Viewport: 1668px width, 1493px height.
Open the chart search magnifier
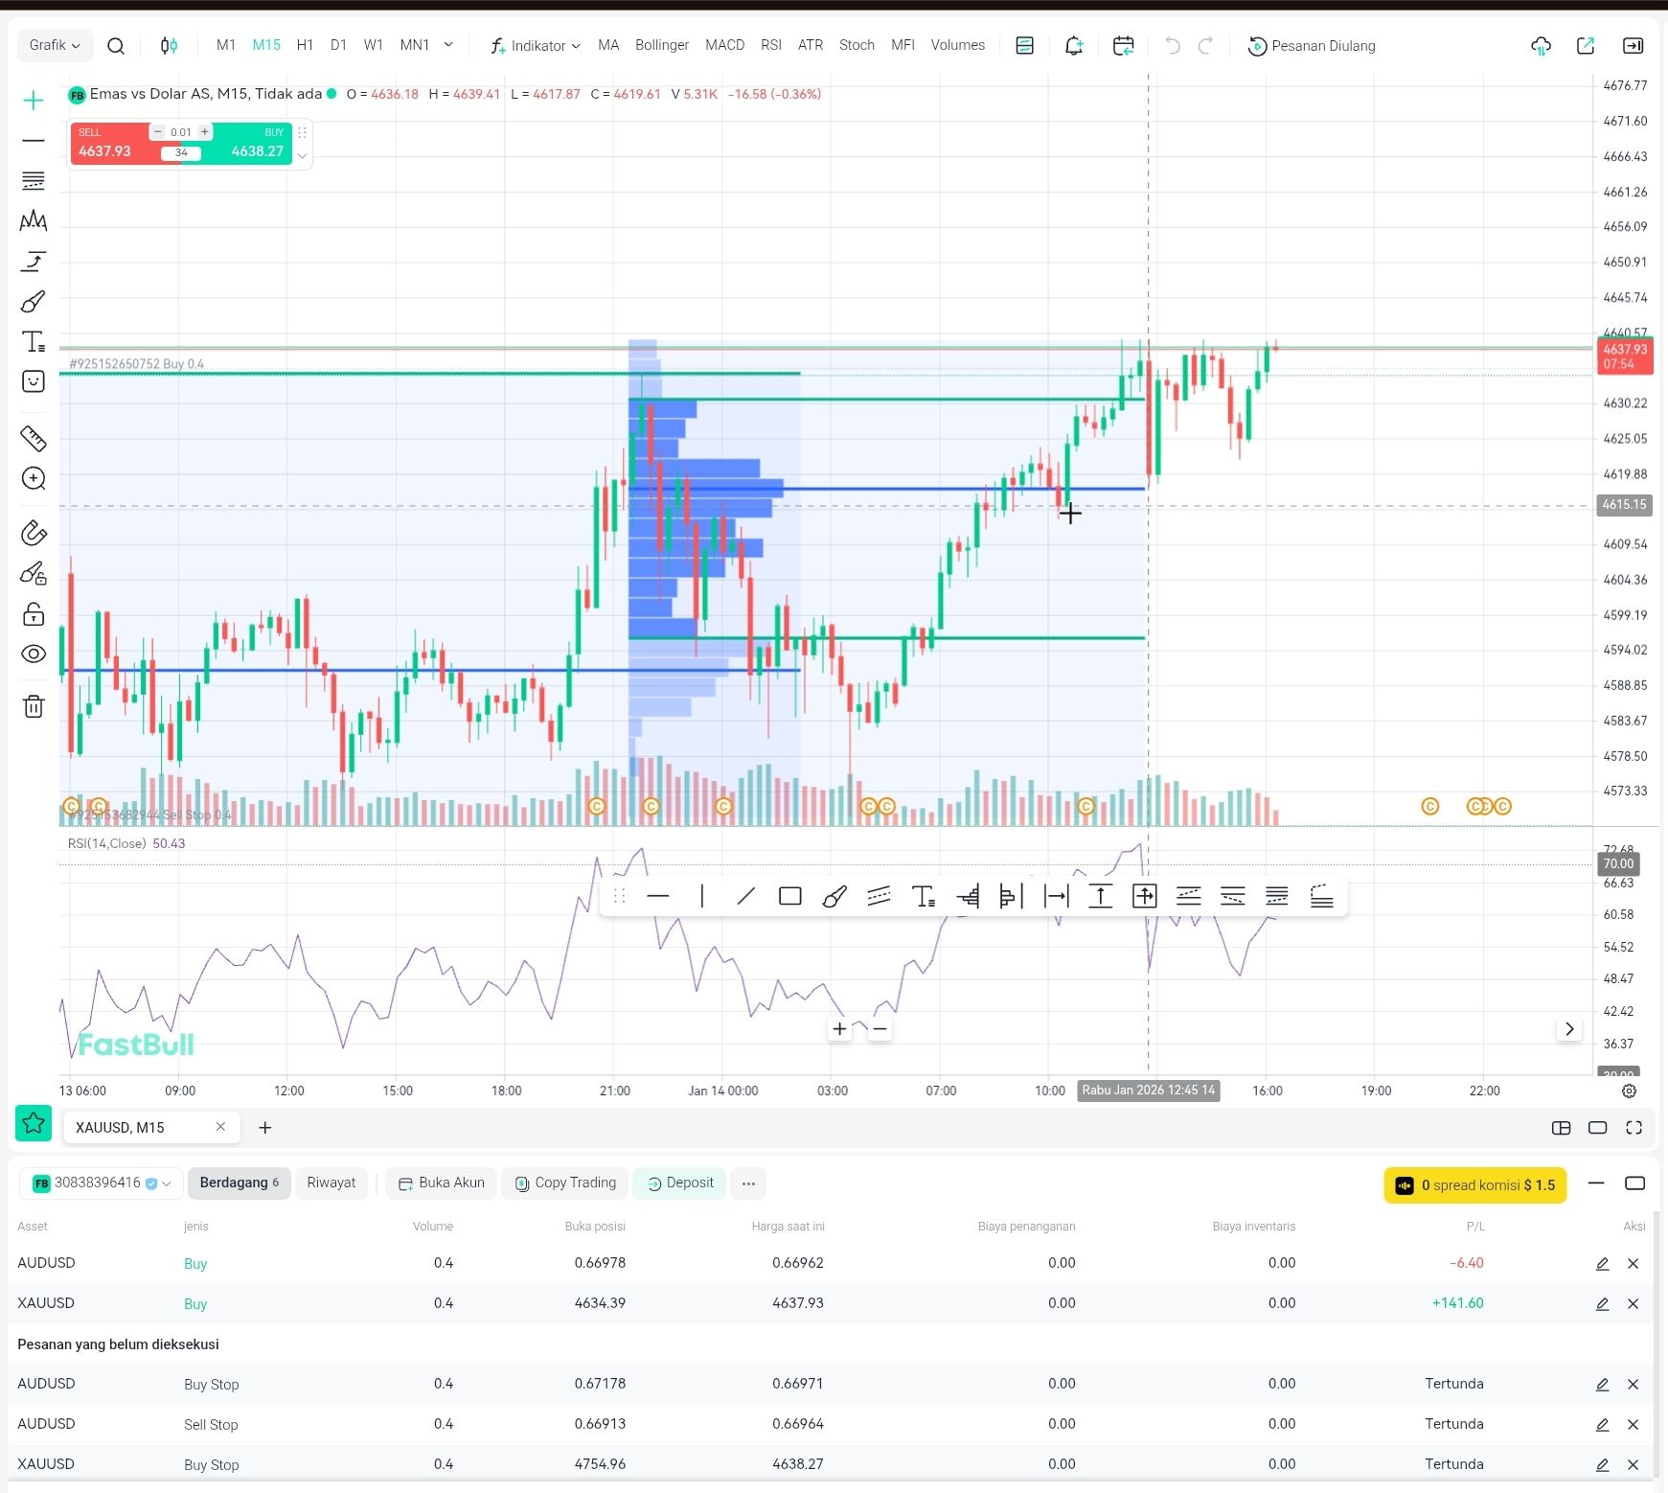point(116,46)
